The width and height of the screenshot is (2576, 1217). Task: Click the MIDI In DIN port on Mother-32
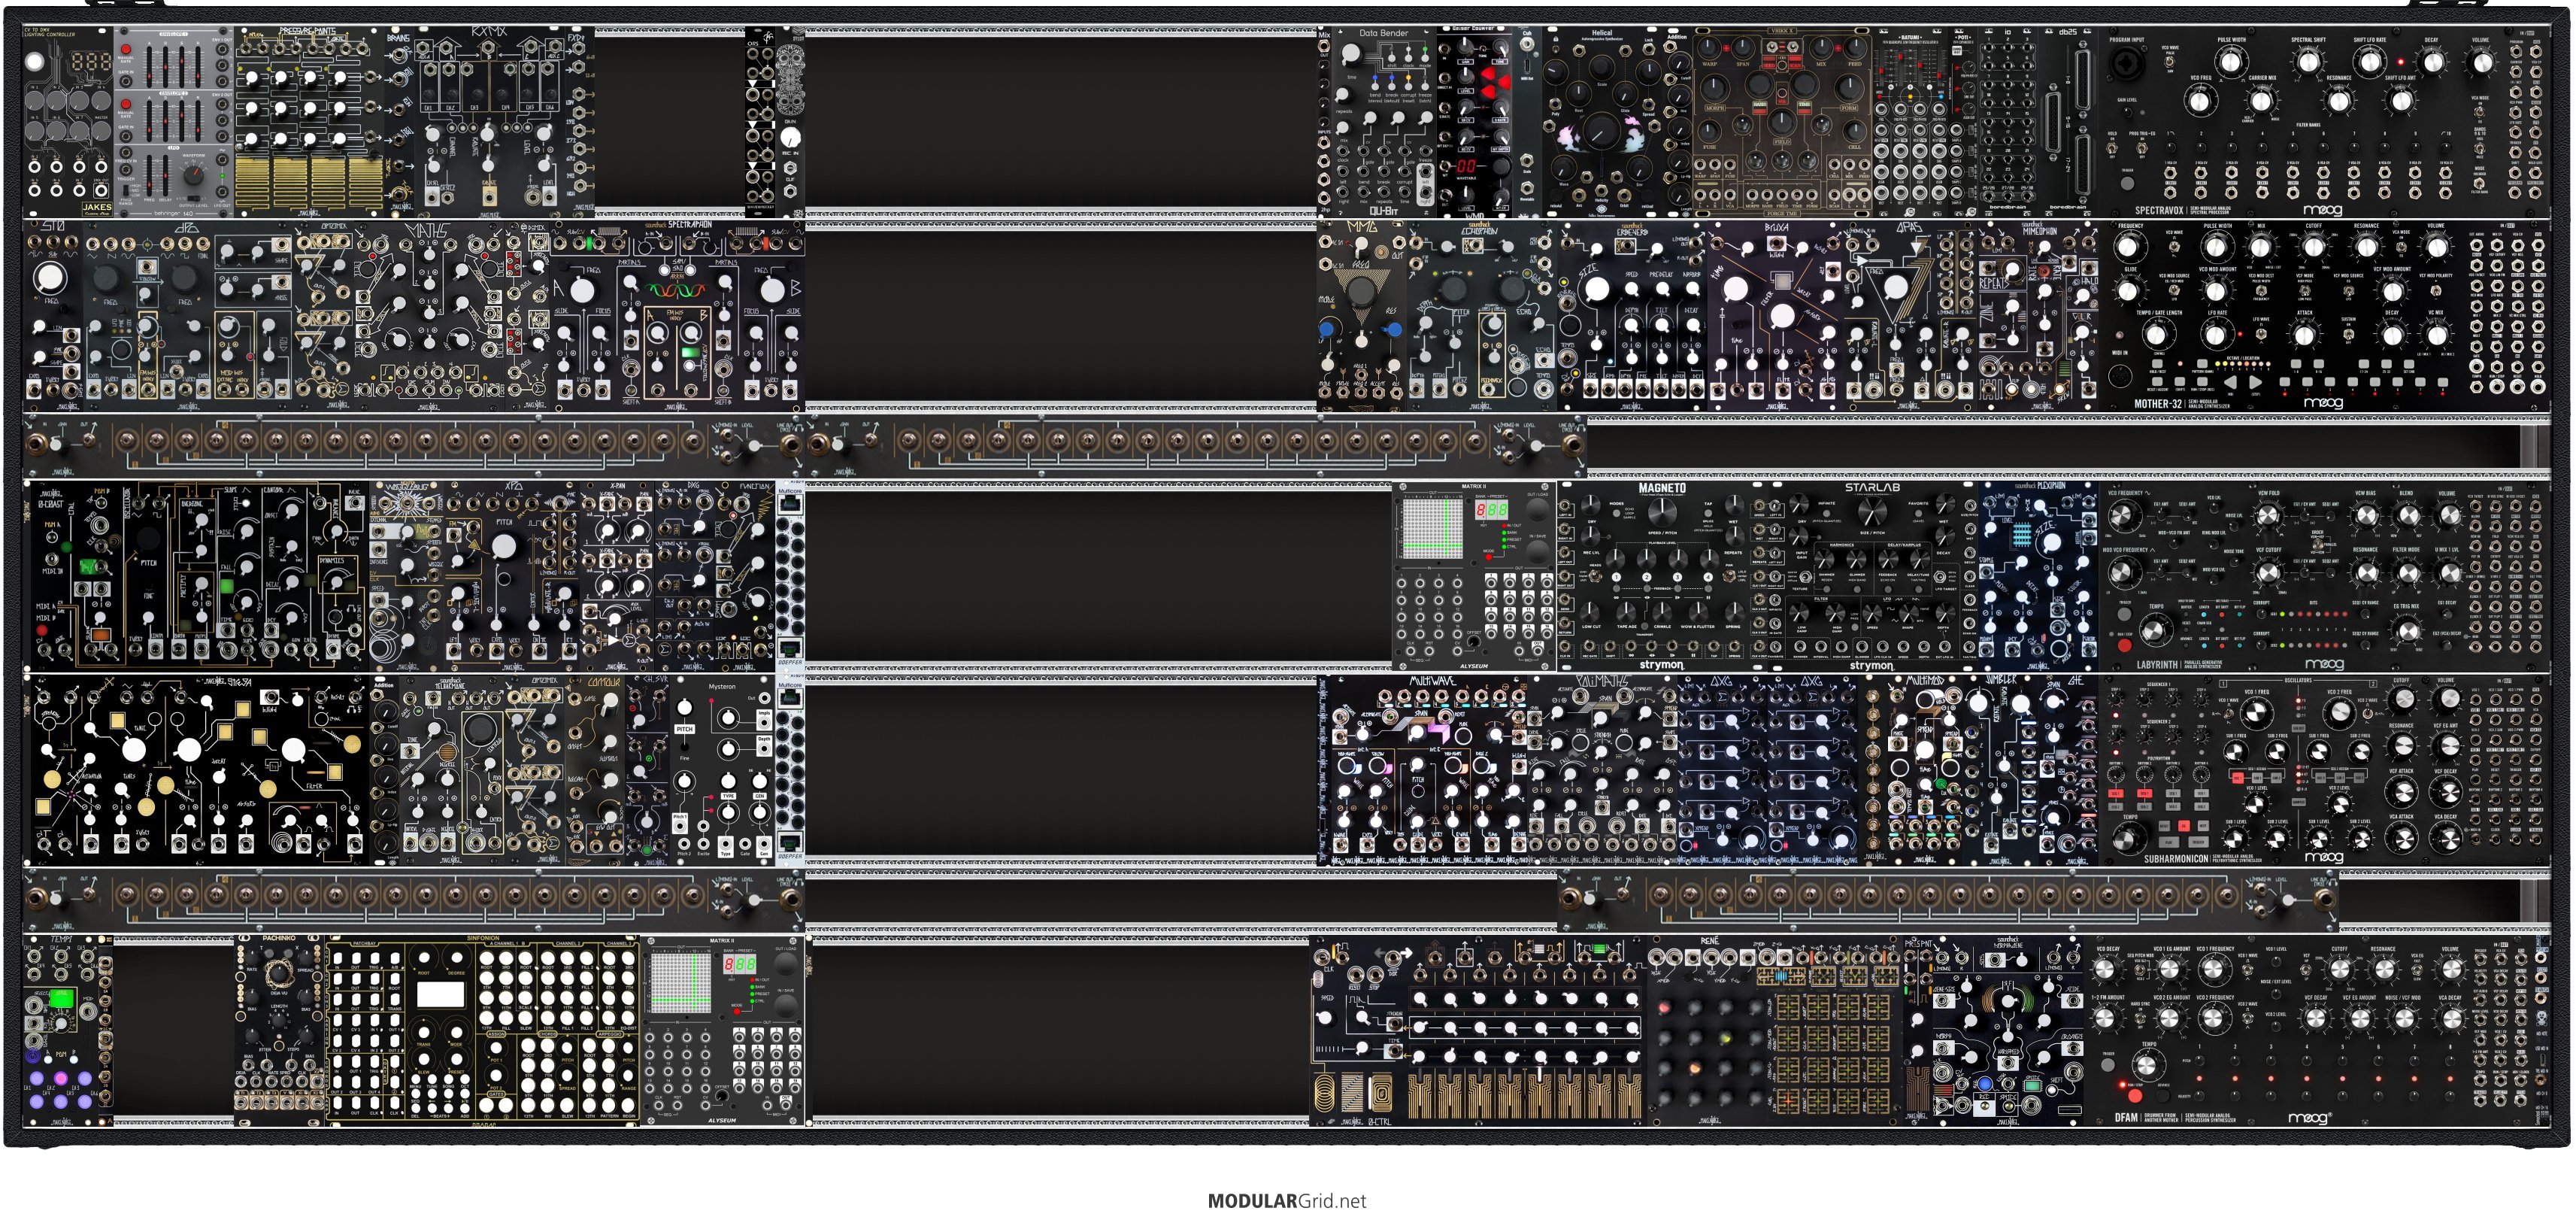[x=2121, y=377]
